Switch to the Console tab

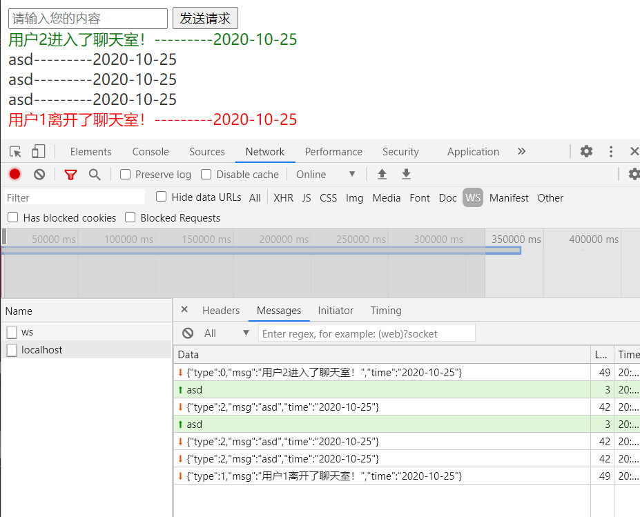click(x=150, y=151)
